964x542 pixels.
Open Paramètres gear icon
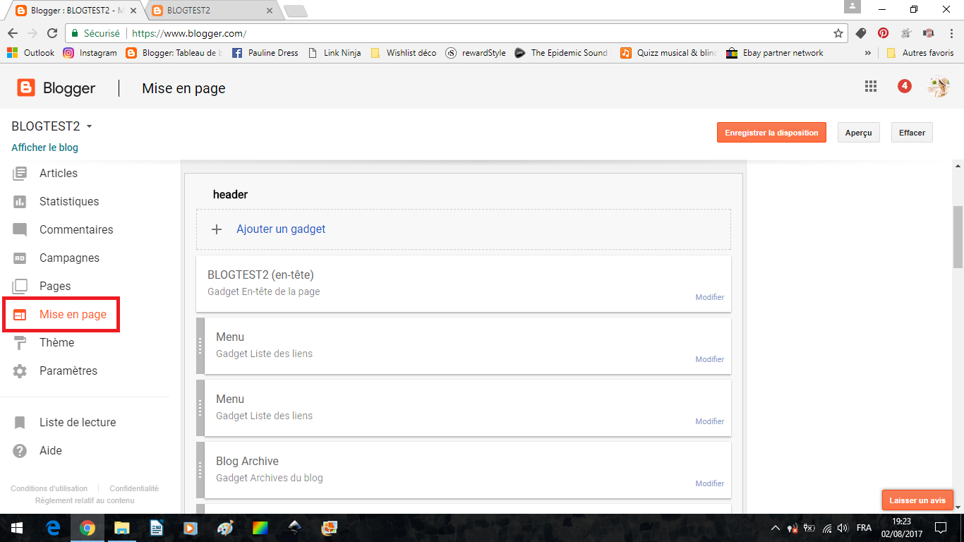coord(20,371)
